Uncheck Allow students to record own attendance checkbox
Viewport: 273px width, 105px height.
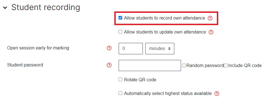[120, 18]
